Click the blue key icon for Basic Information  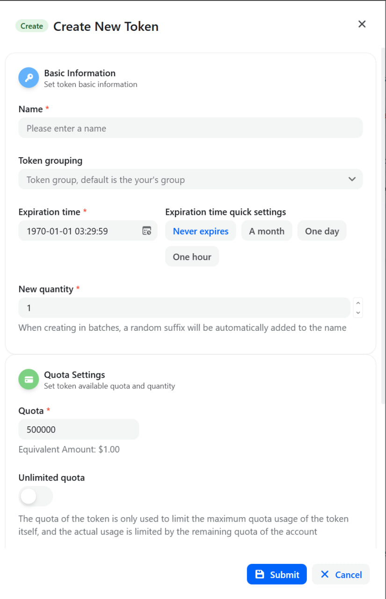coord(29,78)
